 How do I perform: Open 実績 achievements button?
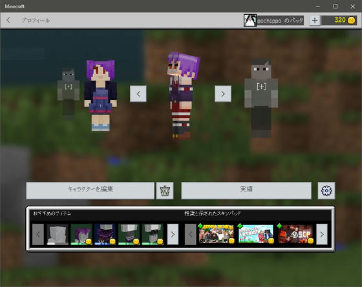click(246, 190)
